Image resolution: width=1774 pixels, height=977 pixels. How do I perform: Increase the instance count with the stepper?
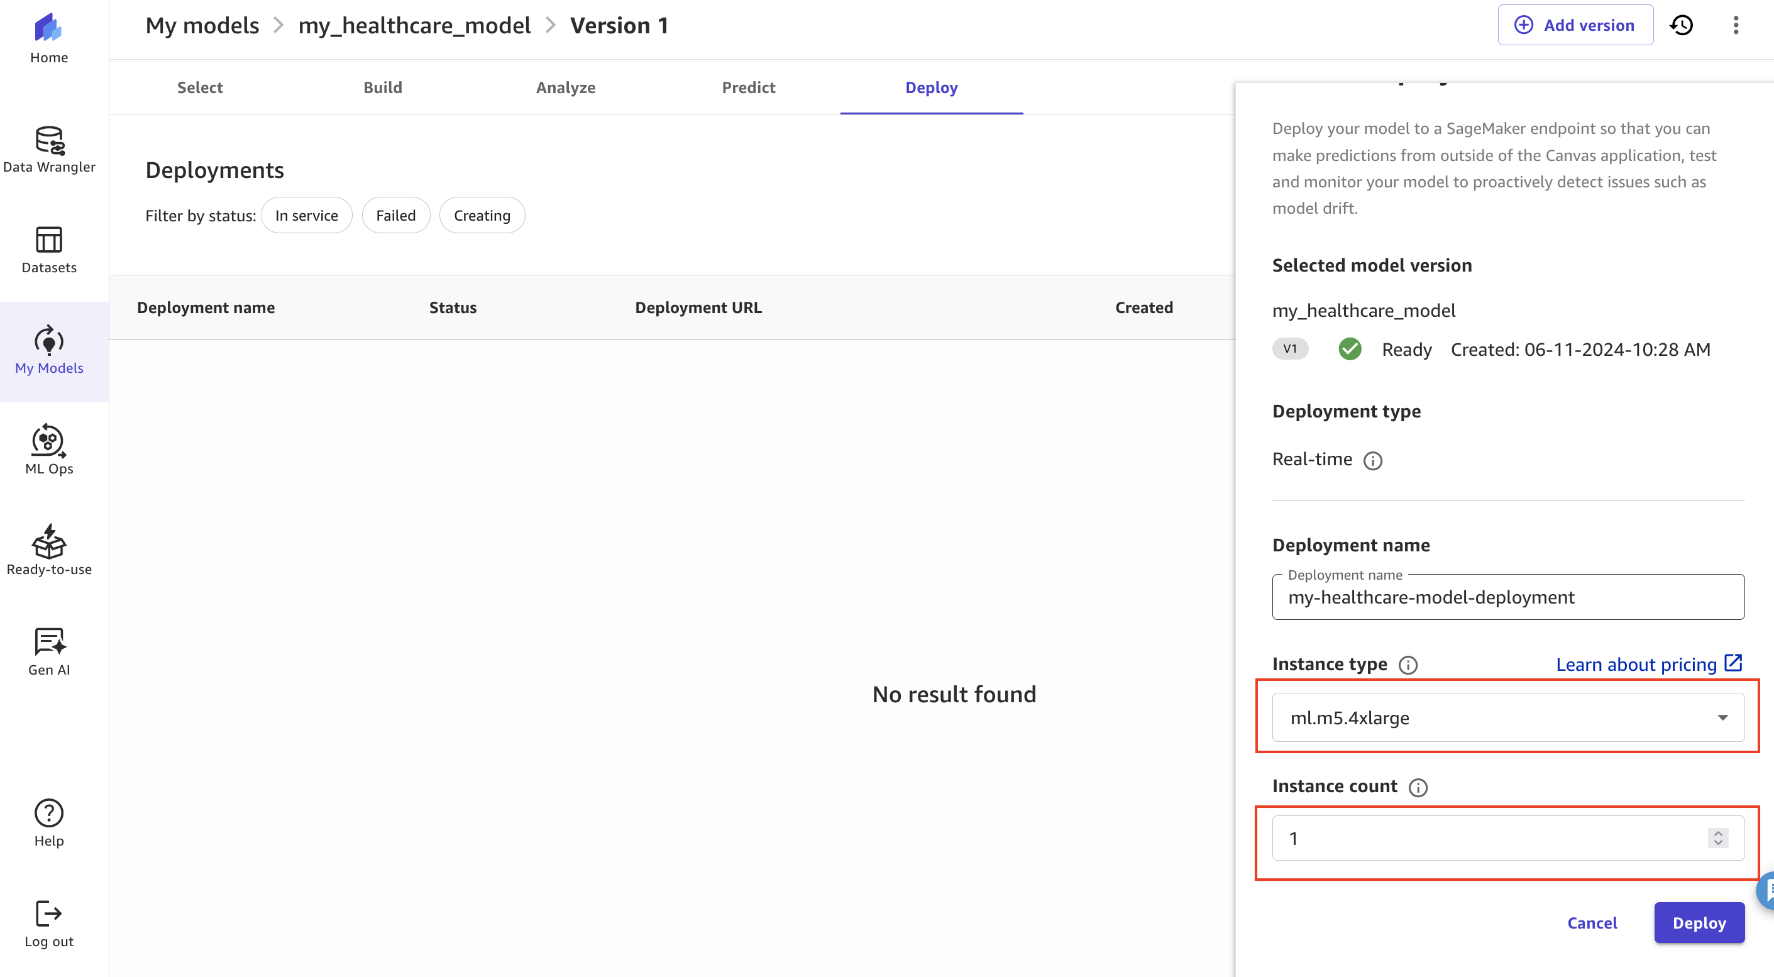tap(1717, 834)
